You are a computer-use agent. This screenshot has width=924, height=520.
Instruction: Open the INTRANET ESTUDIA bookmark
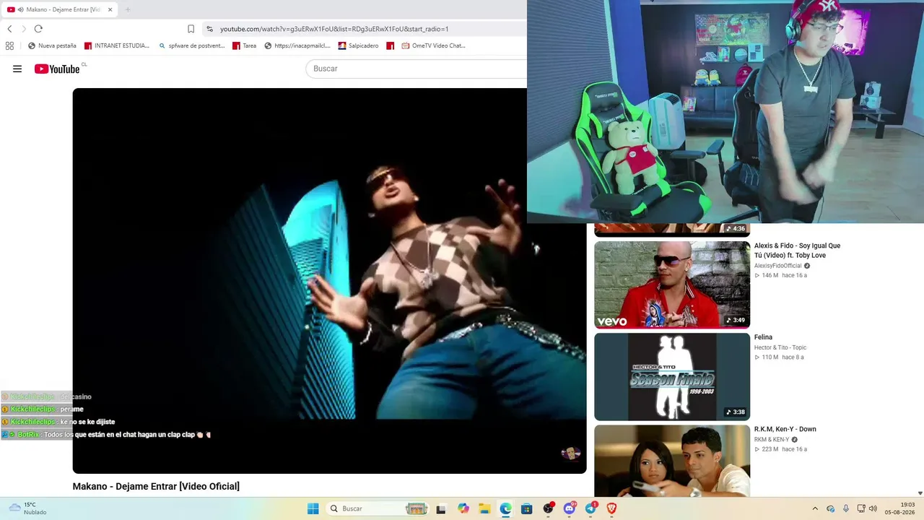click(x=117, y=45)
